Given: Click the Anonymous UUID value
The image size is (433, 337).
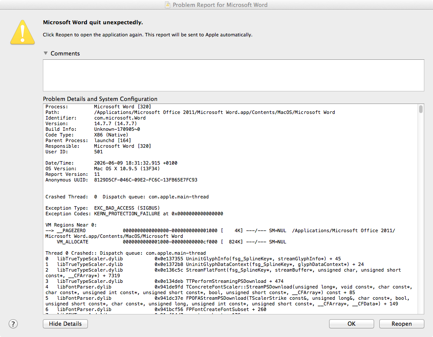Looking at the screenshot, I should tap(145, 180).
